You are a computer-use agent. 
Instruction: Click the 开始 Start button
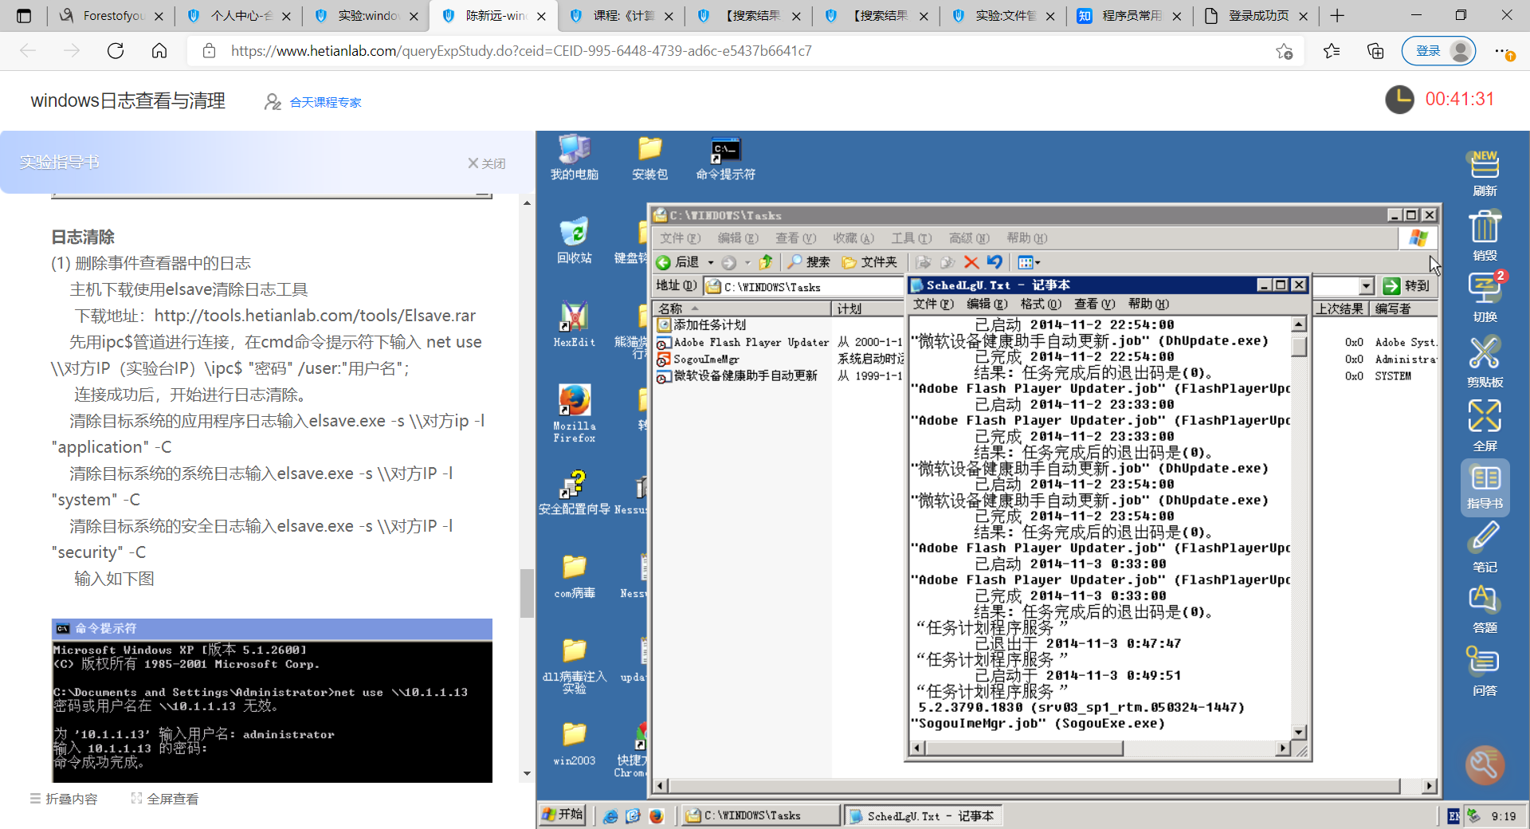click(563, 815)
